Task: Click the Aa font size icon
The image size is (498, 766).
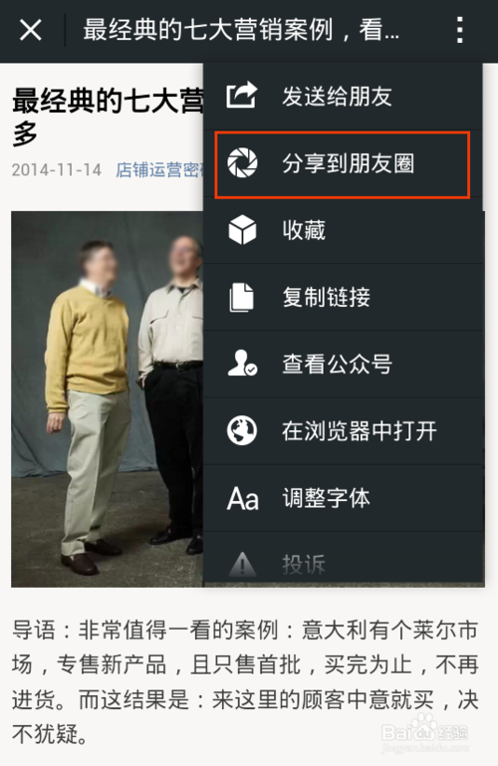Action: click(x=243, y=498)
